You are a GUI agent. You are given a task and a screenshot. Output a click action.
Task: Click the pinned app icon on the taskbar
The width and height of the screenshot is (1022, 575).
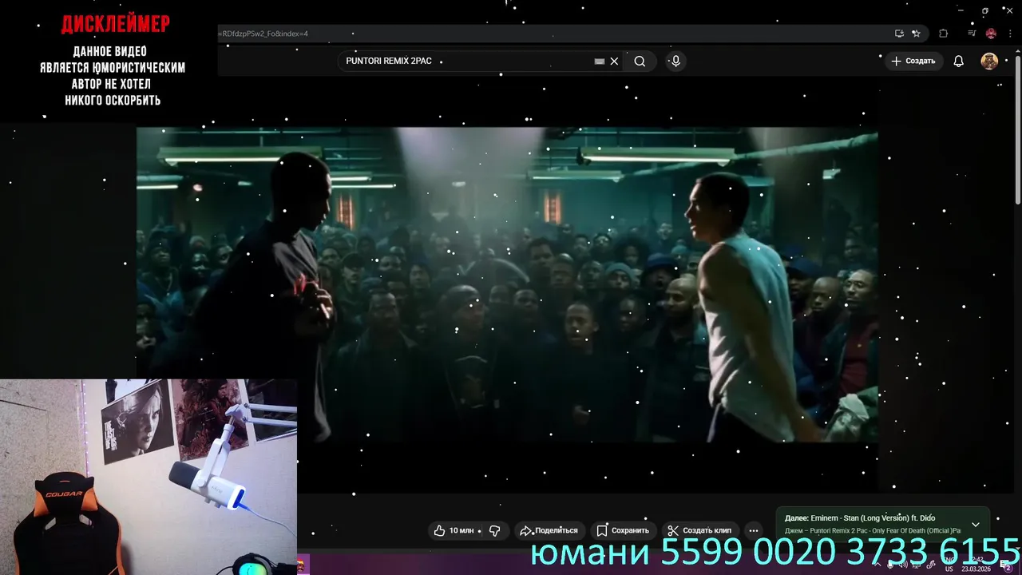(x=302, y=565)
